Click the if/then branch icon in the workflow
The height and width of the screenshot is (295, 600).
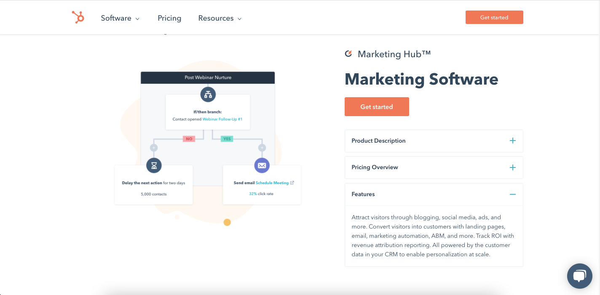point(208,94)
